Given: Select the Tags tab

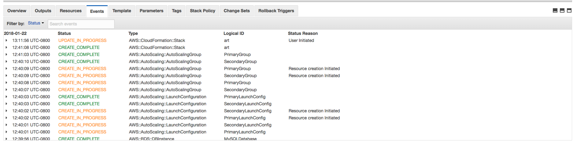Looking at the screenshot, I should tap(176, 11).
